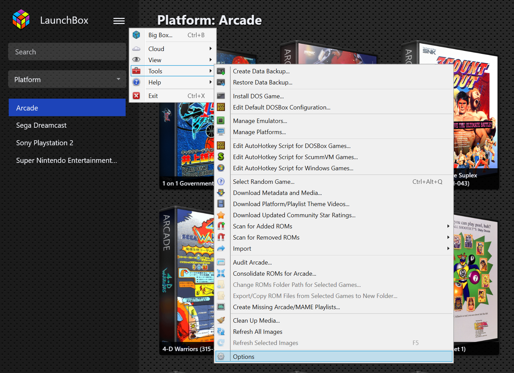Viewport: 514px width, 373px height.
Task: Select Edit AutoHotkey Script for ScummVM Games
Action: [x=334, y=157]
